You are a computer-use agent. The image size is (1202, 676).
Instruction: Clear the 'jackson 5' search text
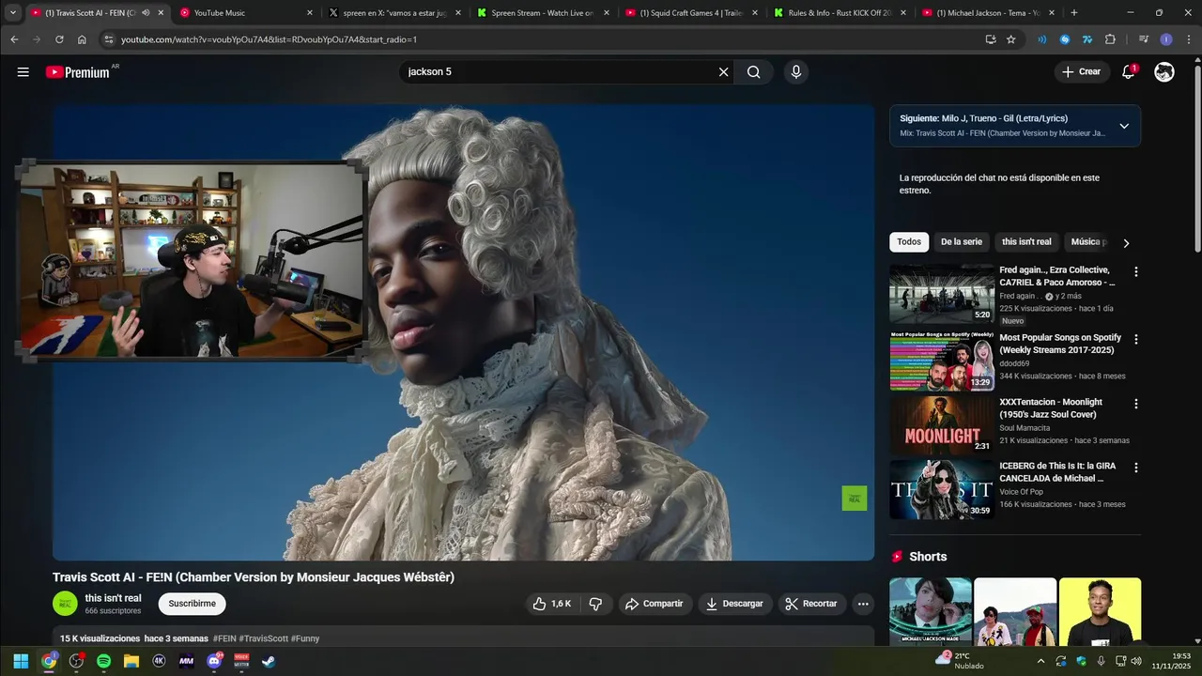723,72
